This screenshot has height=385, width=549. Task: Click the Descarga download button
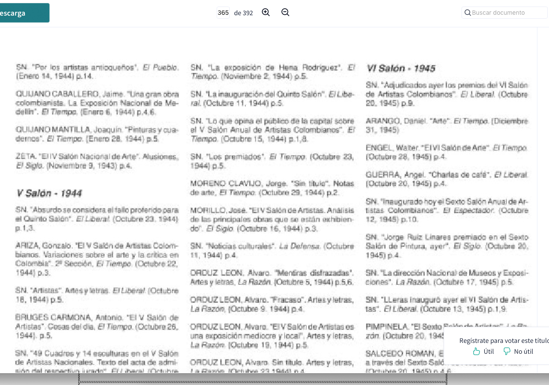tap(24, 13)
